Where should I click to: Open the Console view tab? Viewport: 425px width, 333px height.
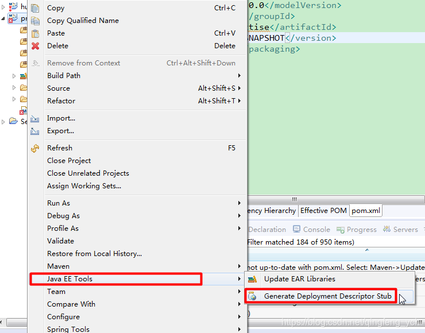click(311, 230)
